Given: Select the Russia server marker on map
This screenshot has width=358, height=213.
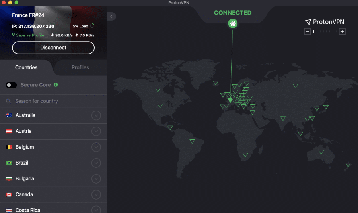Looking at the screenshot, I should pos(295,86).
